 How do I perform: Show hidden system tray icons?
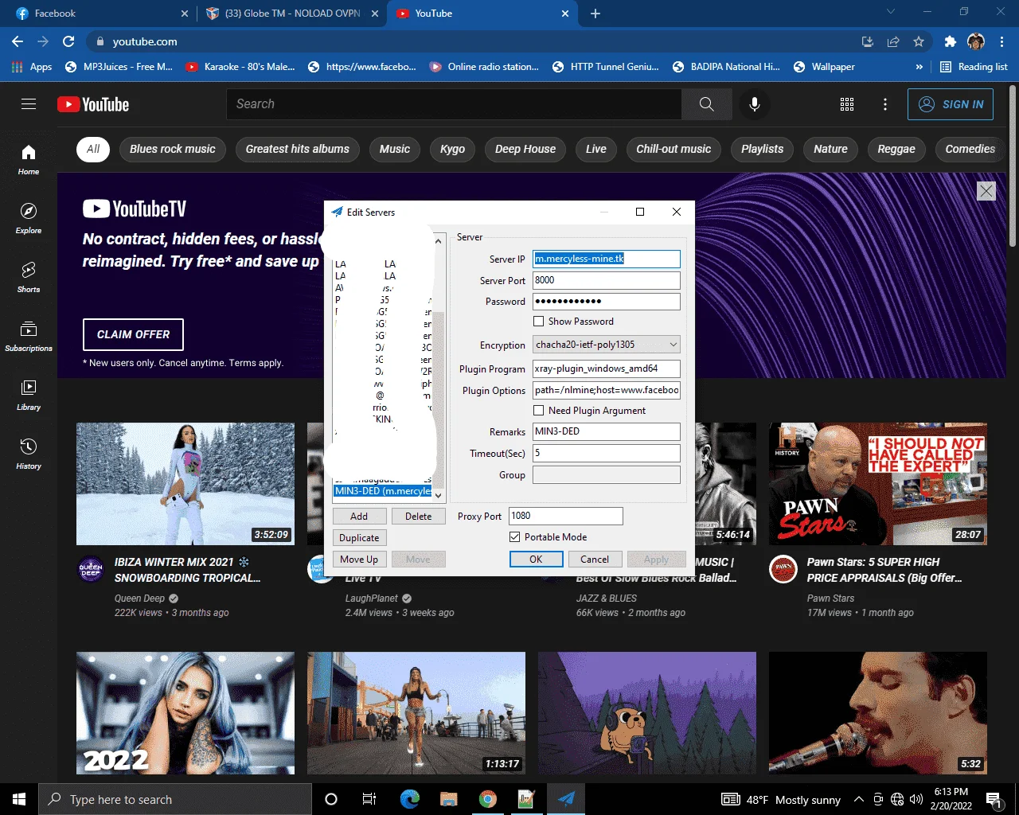coord(858,799)
